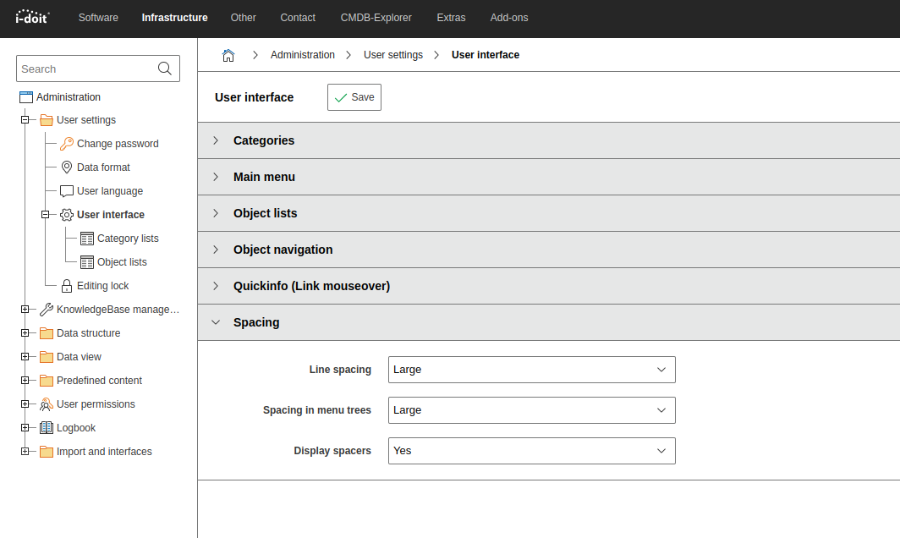The width and height of the screenshot is (900, 538).
Task: Expand the Quickinfo (Link mouseover) chevron
Action: pos(216,286)
